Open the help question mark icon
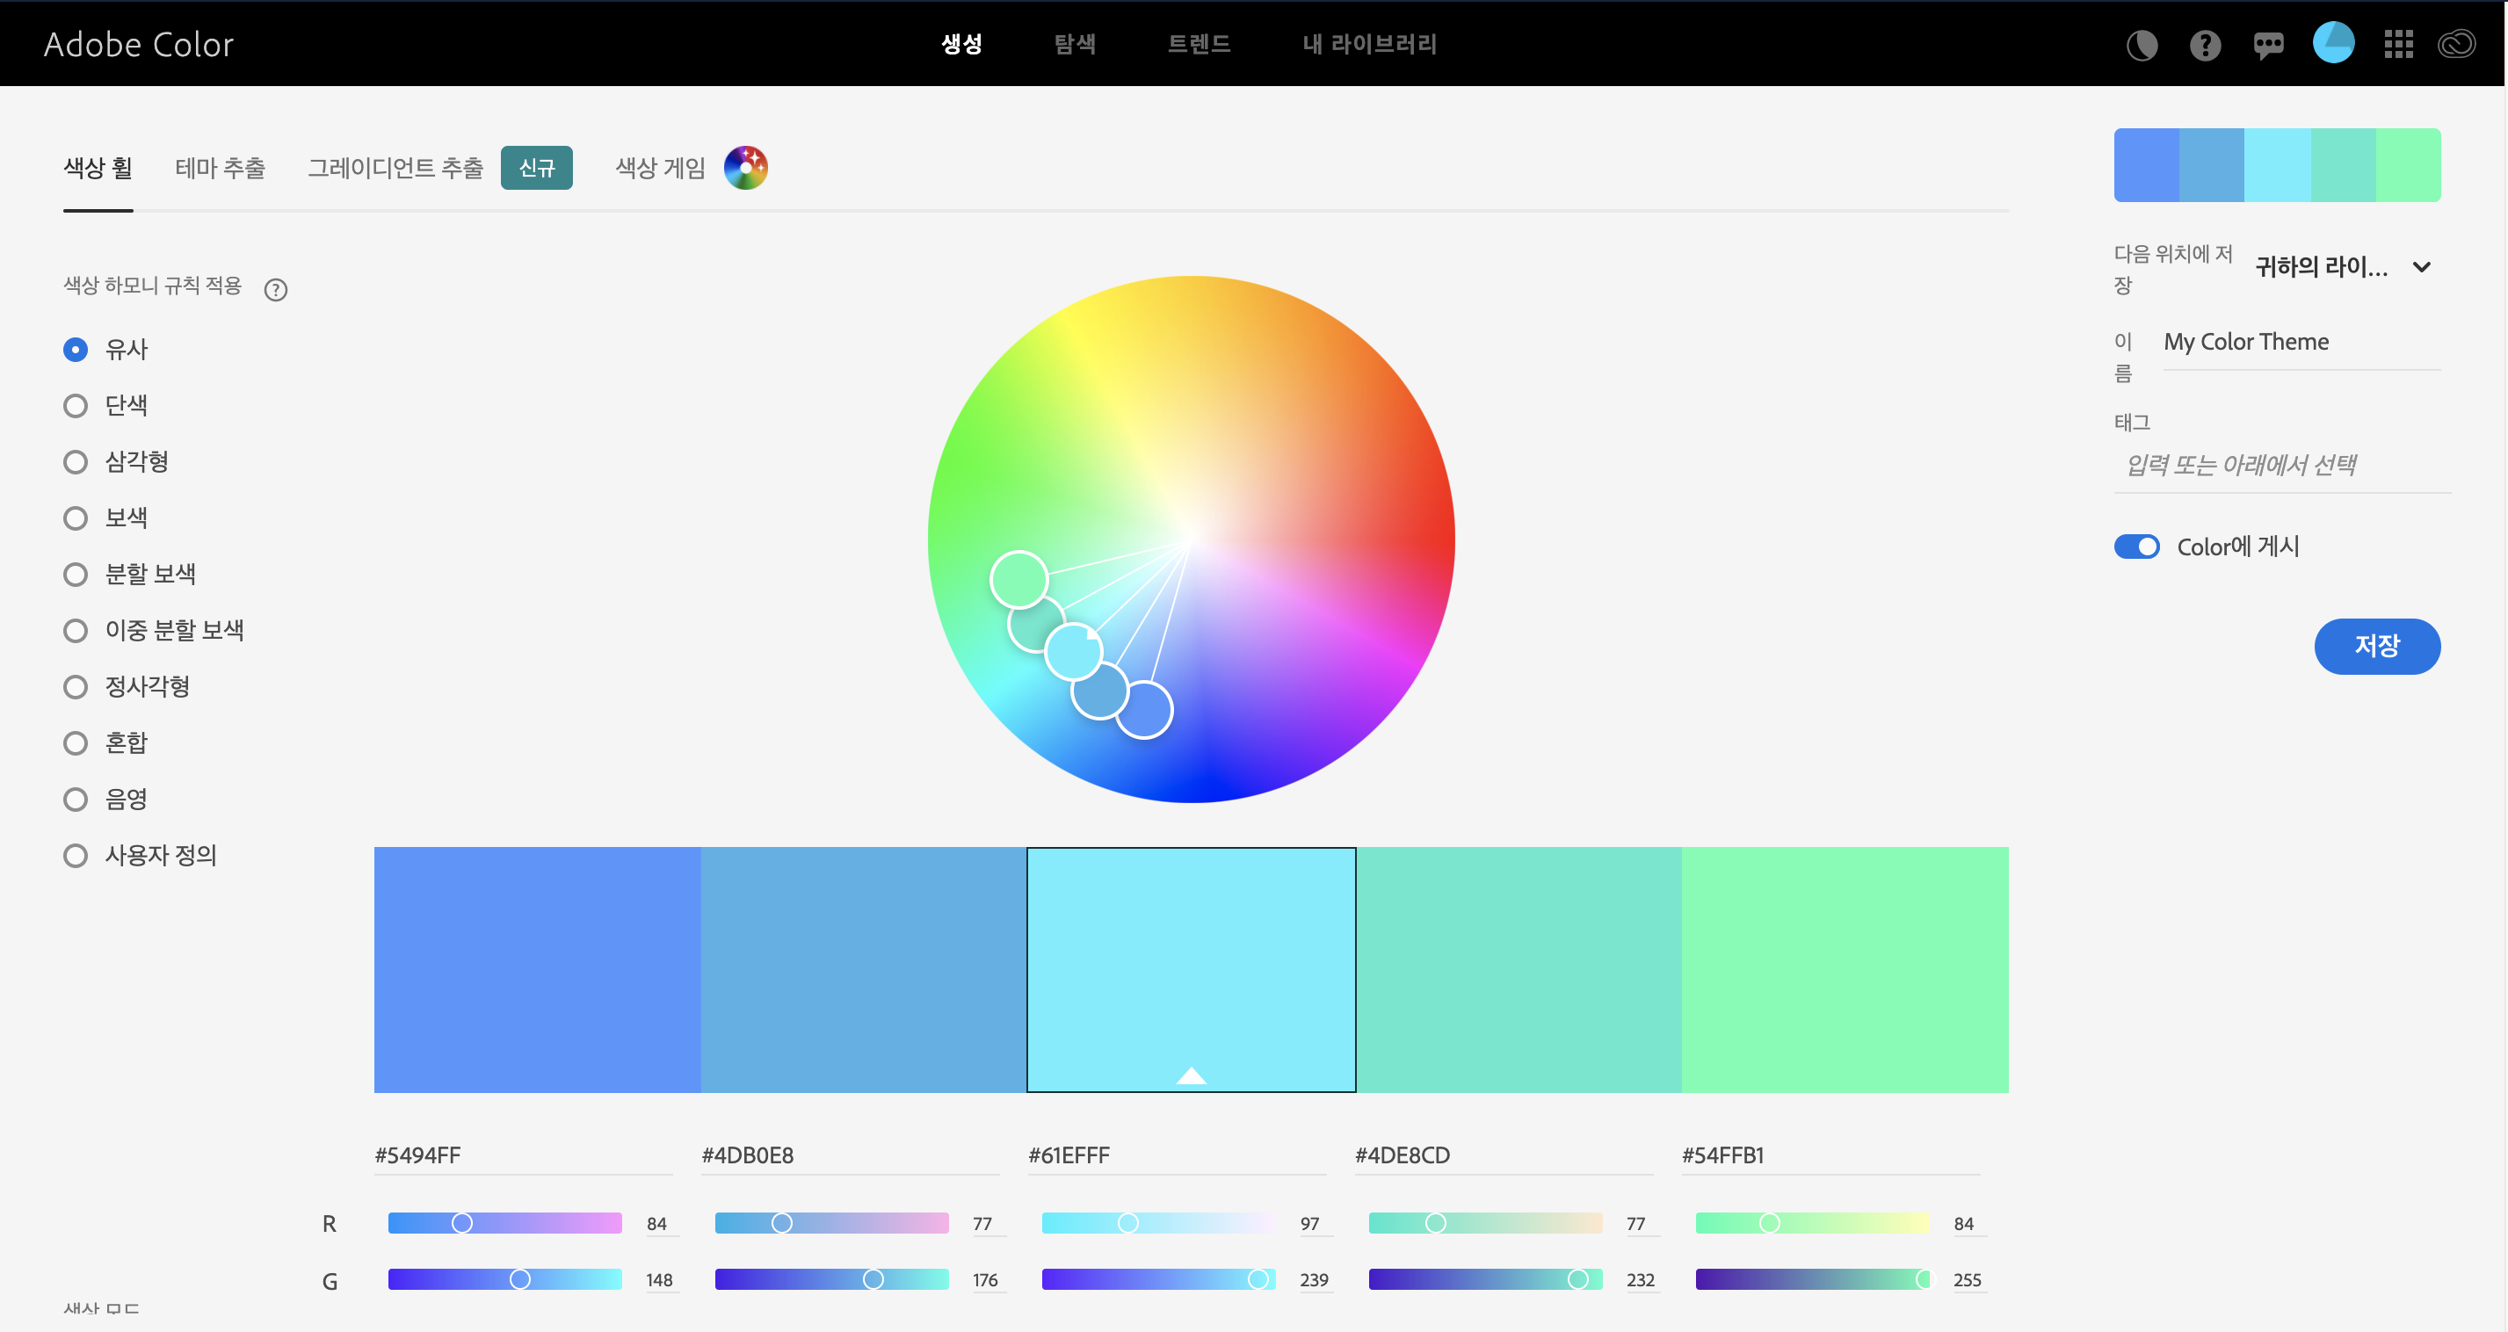This screenshot has width=2508, height=1332. click(x=2205, y=45)
